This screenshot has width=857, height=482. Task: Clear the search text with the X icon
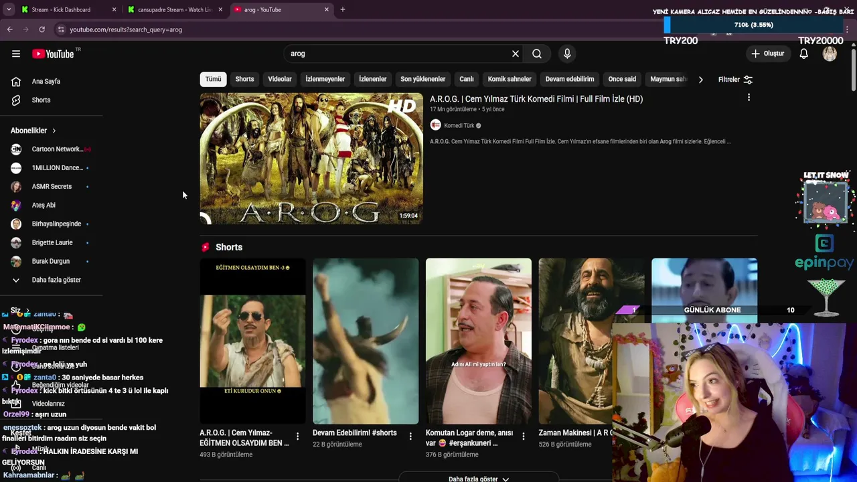pos(516,54)
